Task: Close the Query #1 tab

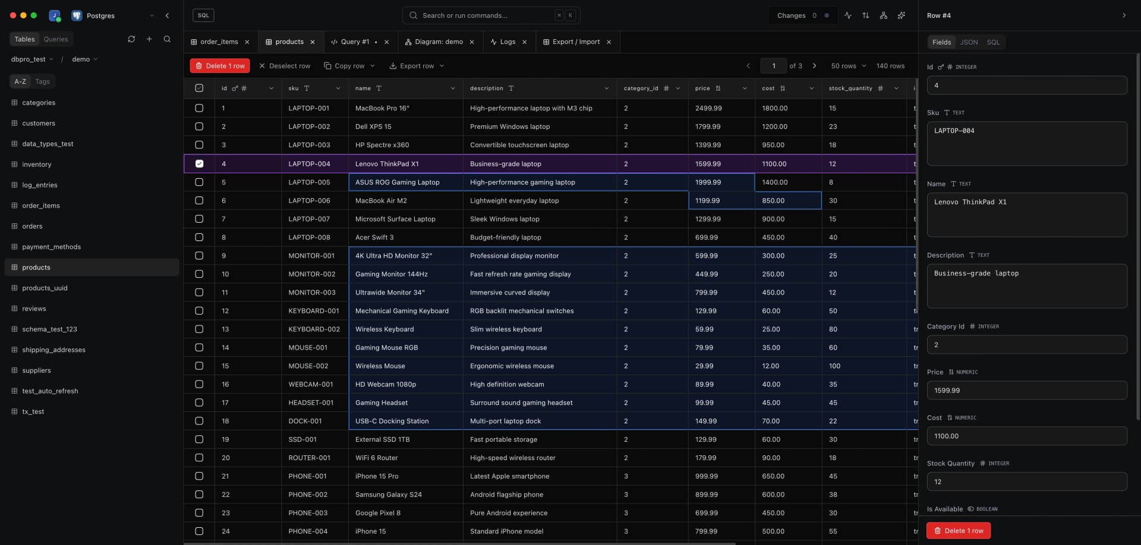Action: (387, 42)
